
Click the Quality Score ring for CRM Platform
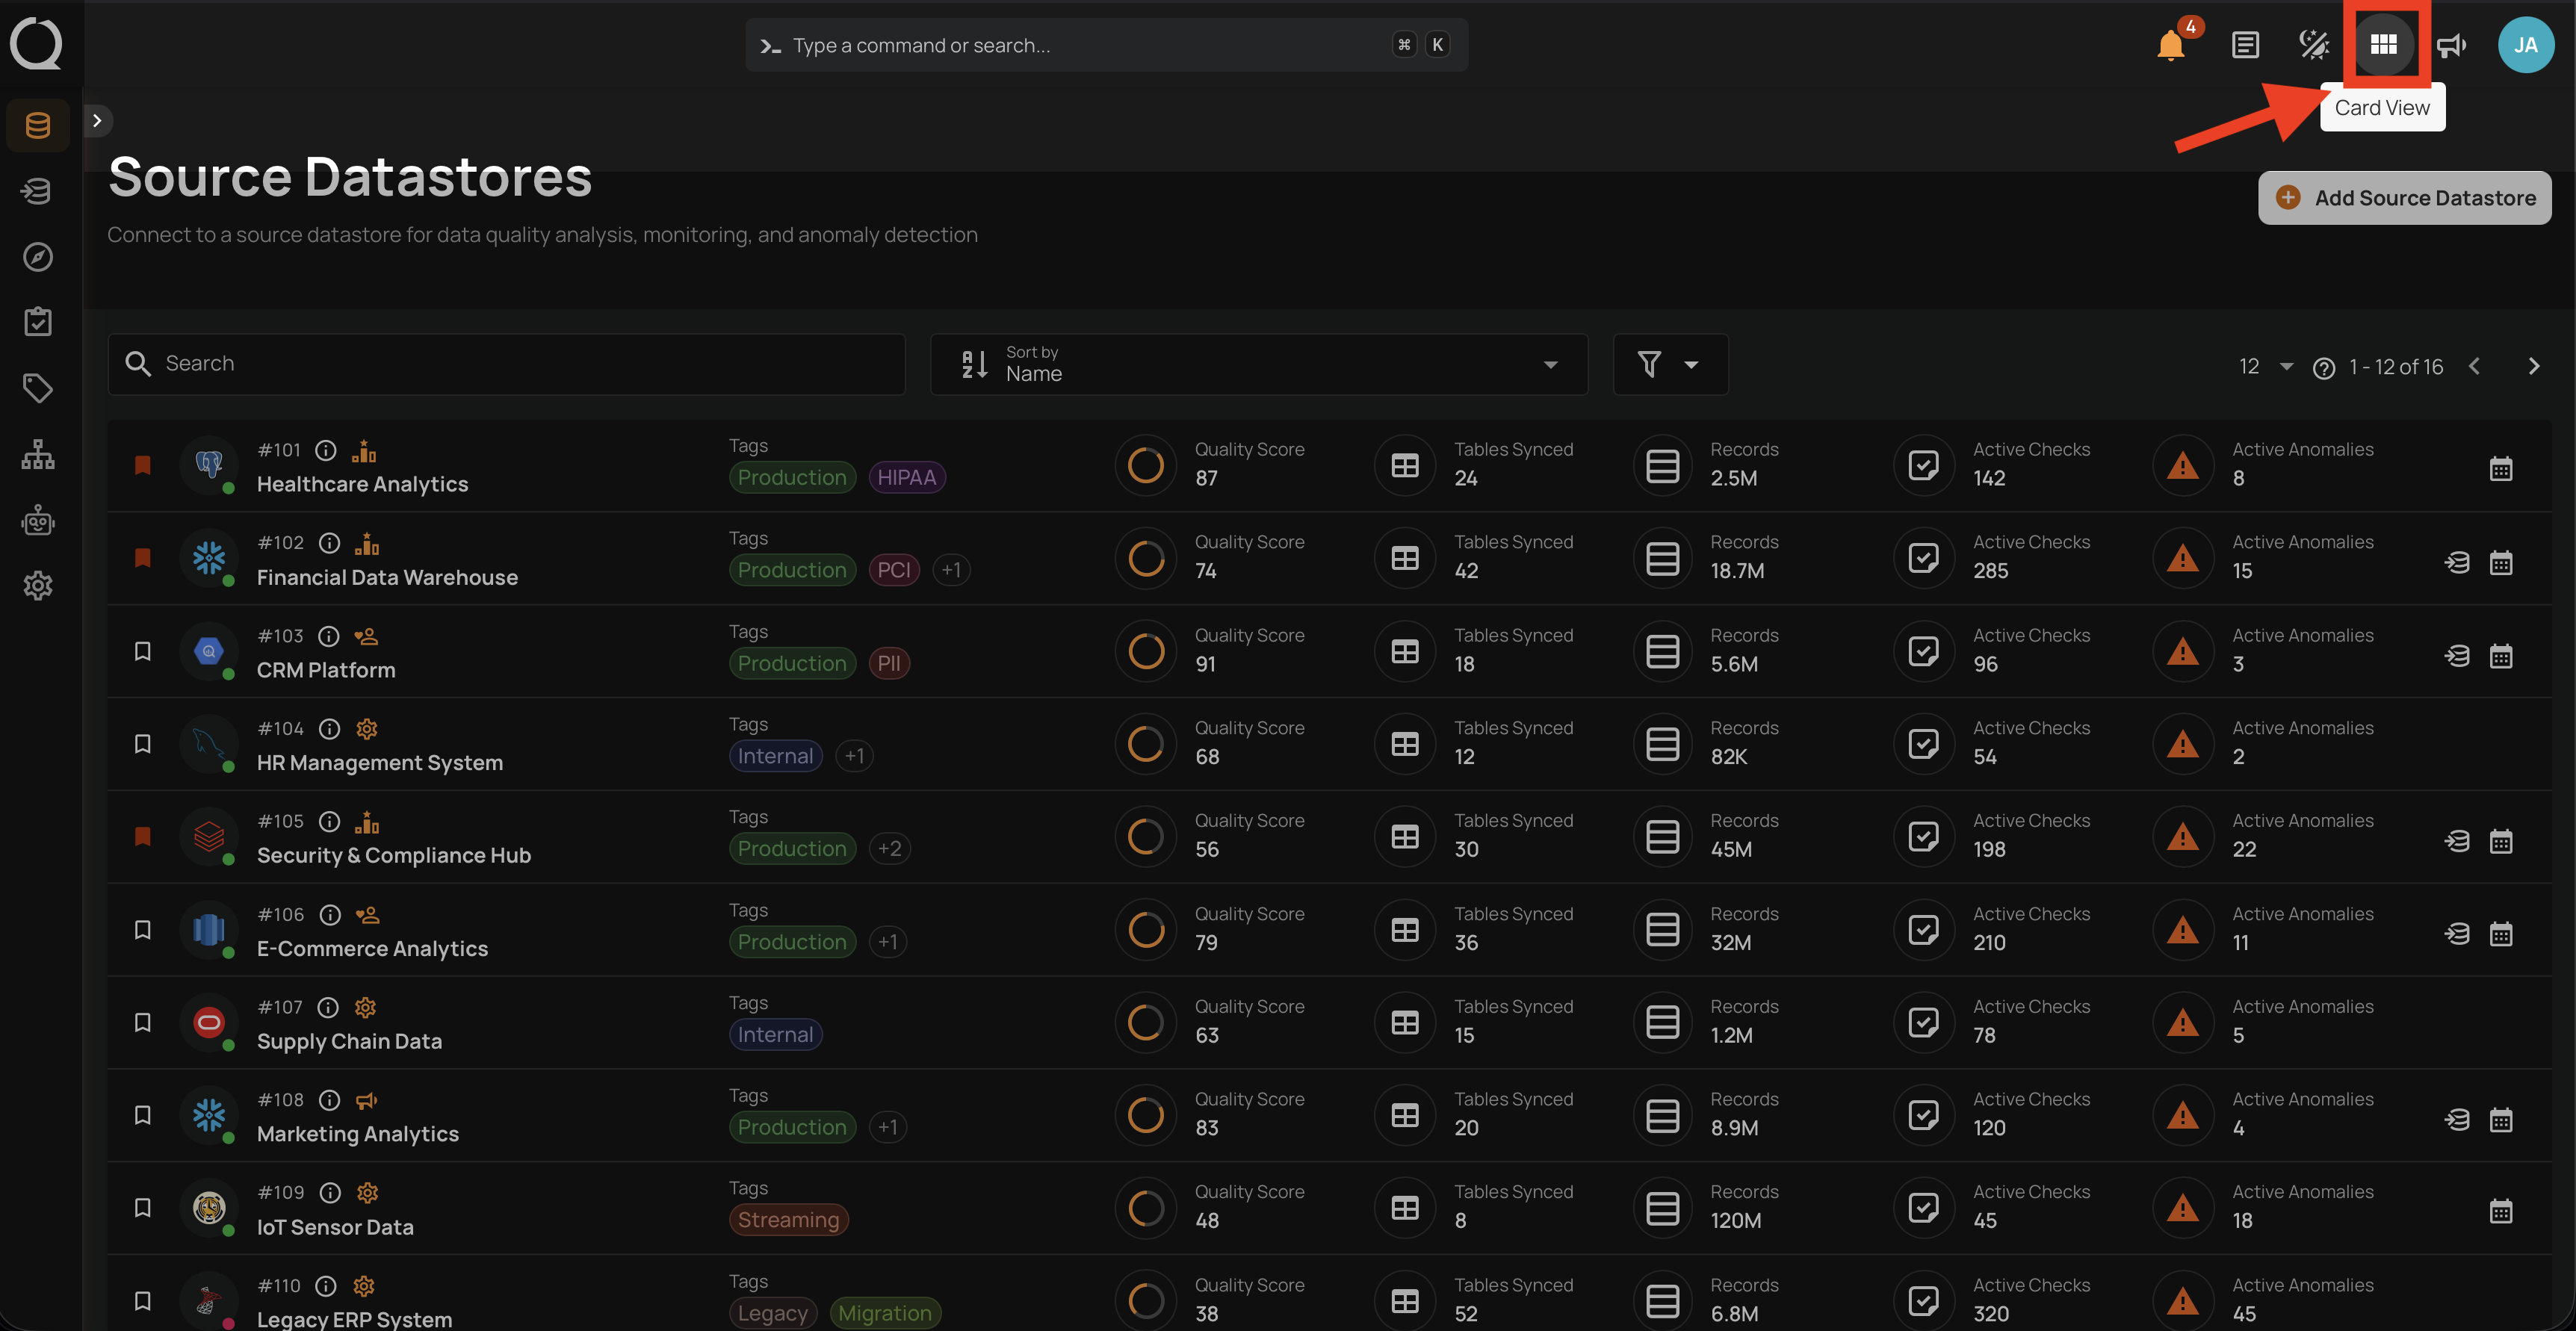tap(1146, 651)
